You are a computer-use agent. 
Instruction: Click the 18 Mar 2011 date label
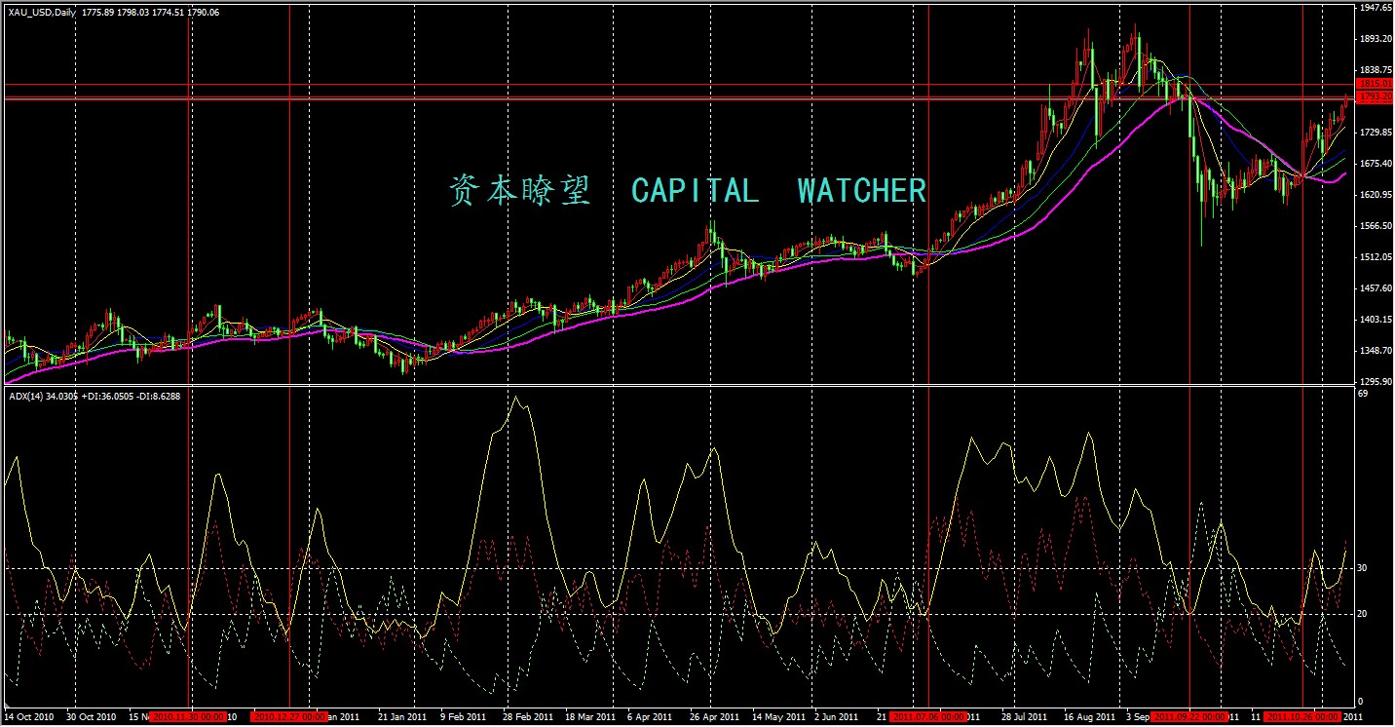pyautogui.click(x=589, y=717)
